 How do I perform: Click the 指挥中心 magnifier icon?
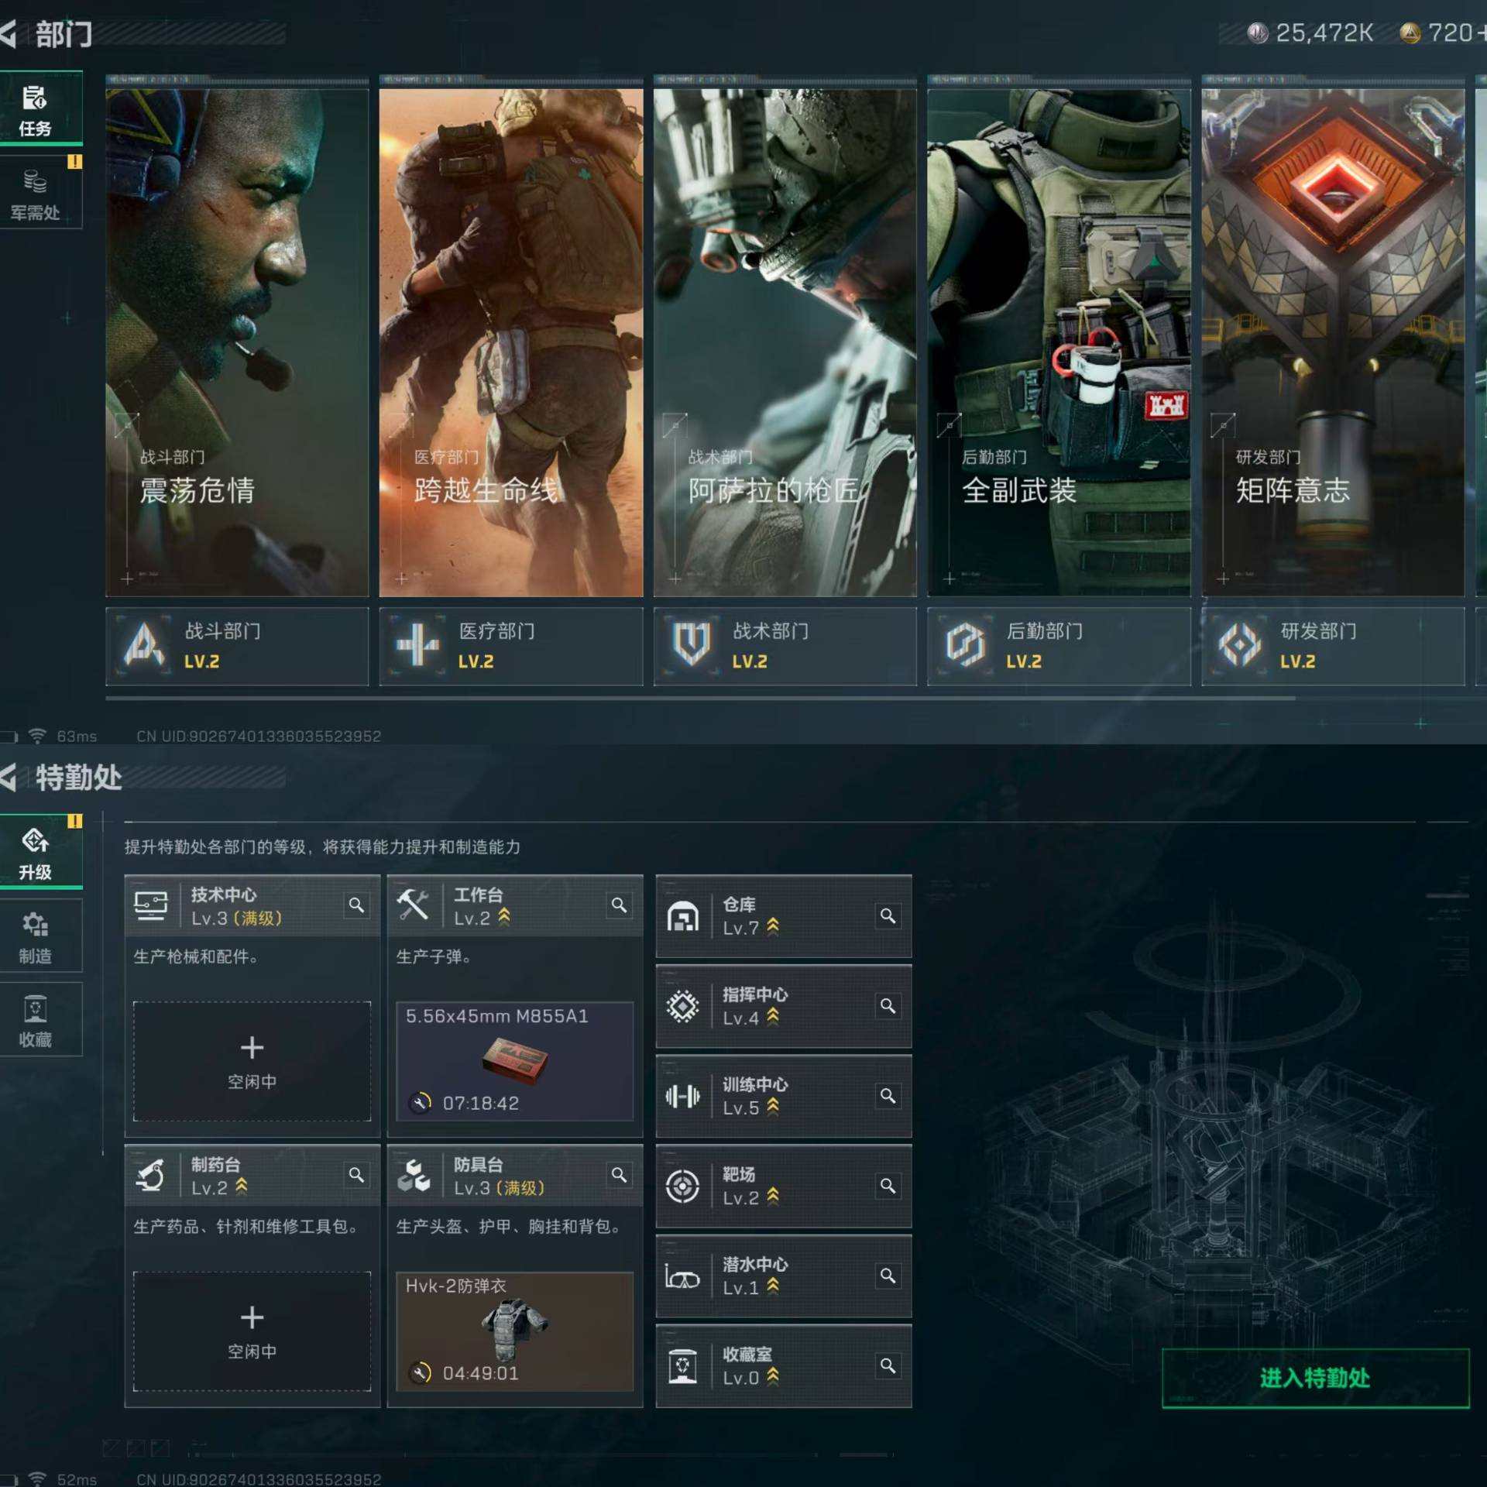tap(888, 1005)
